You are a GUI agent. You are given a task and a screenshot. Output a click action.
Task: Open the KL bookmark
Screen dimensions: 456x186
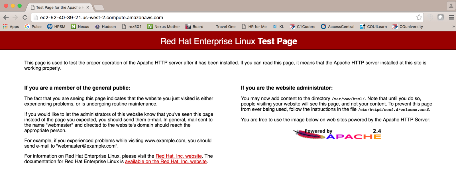click(x=278, y=26)
